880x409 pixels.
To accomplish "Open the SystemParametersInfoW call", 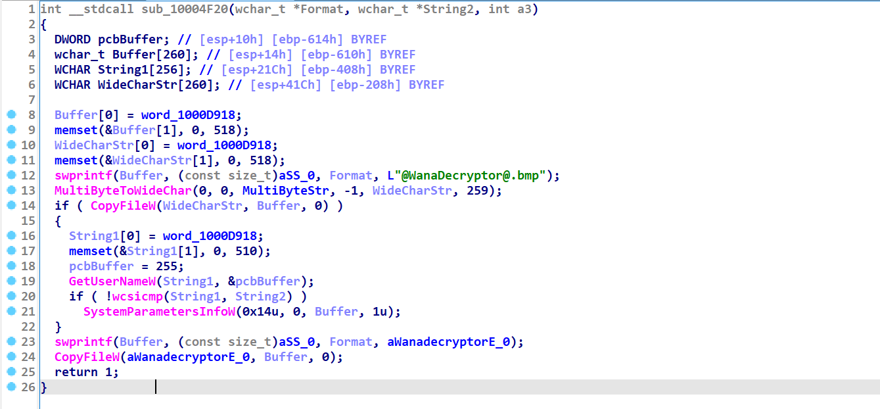I will tap(159, 312).
